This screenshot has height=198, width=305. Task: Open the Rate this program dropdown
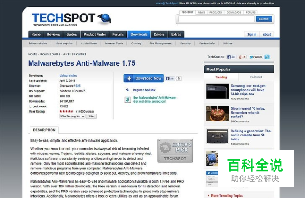pyautogui.click(x=72, y=116)
